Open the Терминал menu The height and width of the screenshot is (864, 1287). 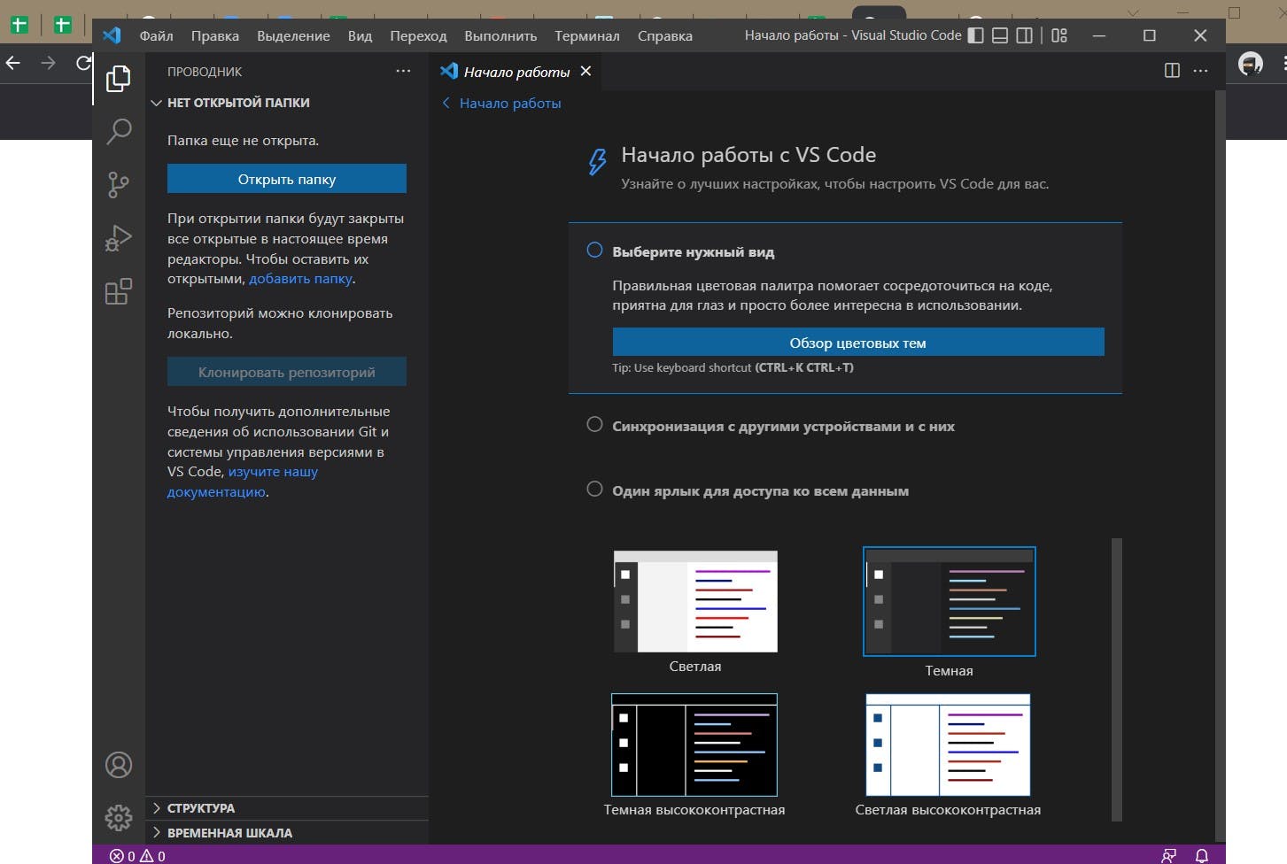point(587,35)
